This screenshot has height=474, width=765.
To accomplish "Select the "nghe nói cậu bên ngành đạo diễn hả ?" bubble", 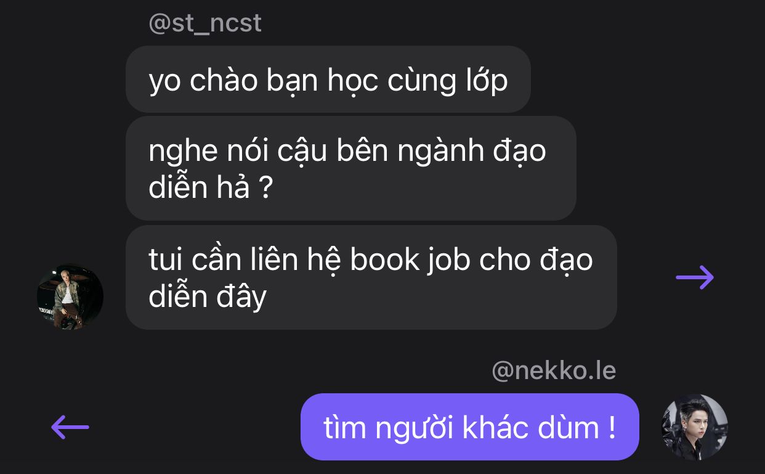I will 351,168.
